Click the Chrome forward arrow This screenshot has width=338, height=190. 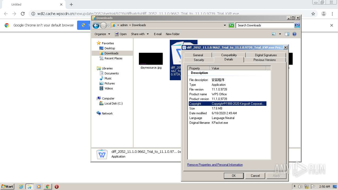click(x=14, y=14)
